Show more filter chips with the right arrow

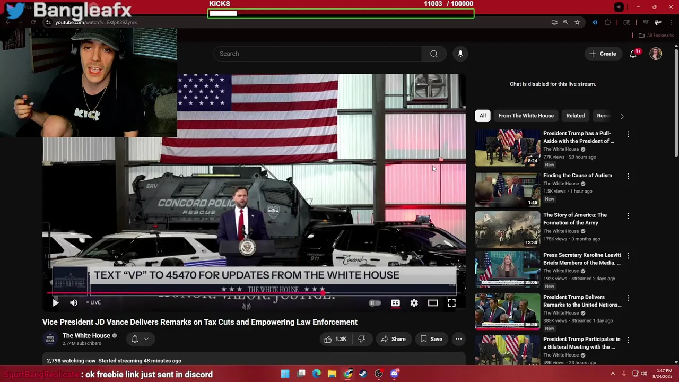coord(622,116)
